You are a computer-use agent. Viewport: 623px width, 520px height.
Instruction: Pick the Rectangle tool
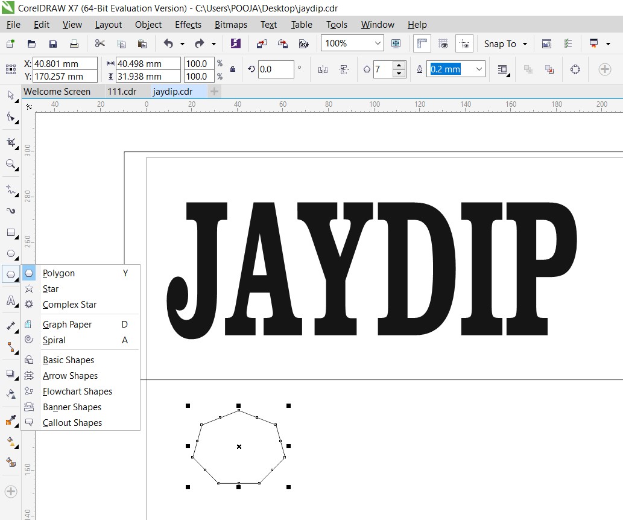coord(10,232)
